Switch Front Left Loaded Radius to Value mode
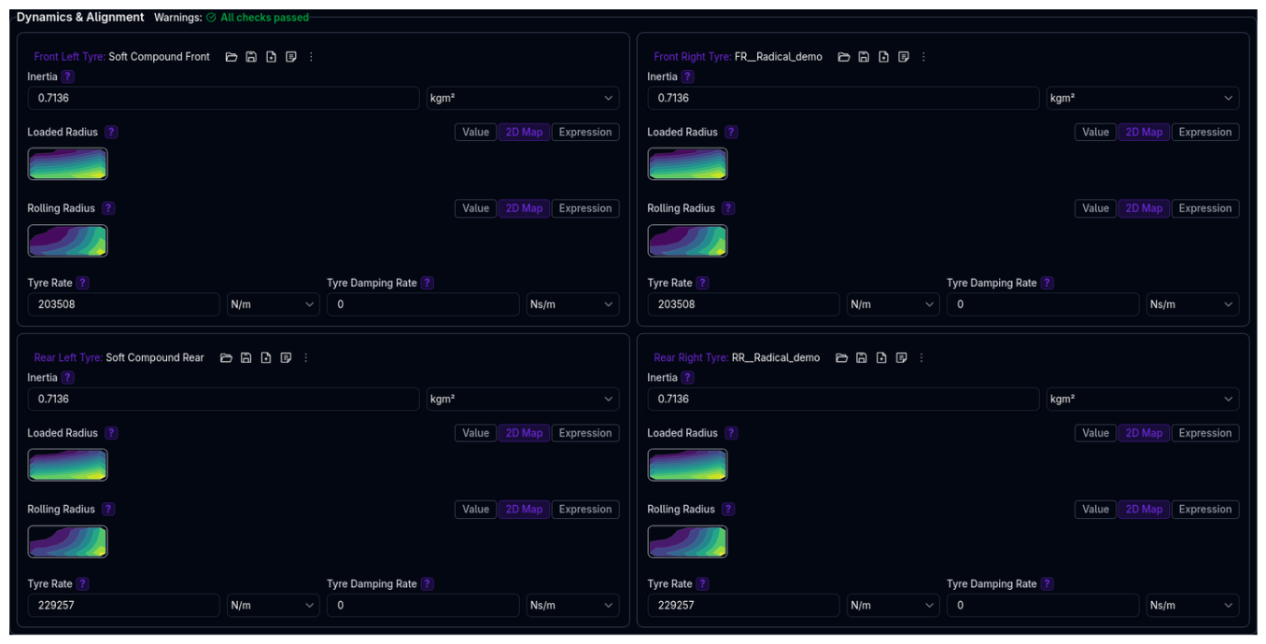Viewport: 1266px width, 644px height. coord(475,133)
